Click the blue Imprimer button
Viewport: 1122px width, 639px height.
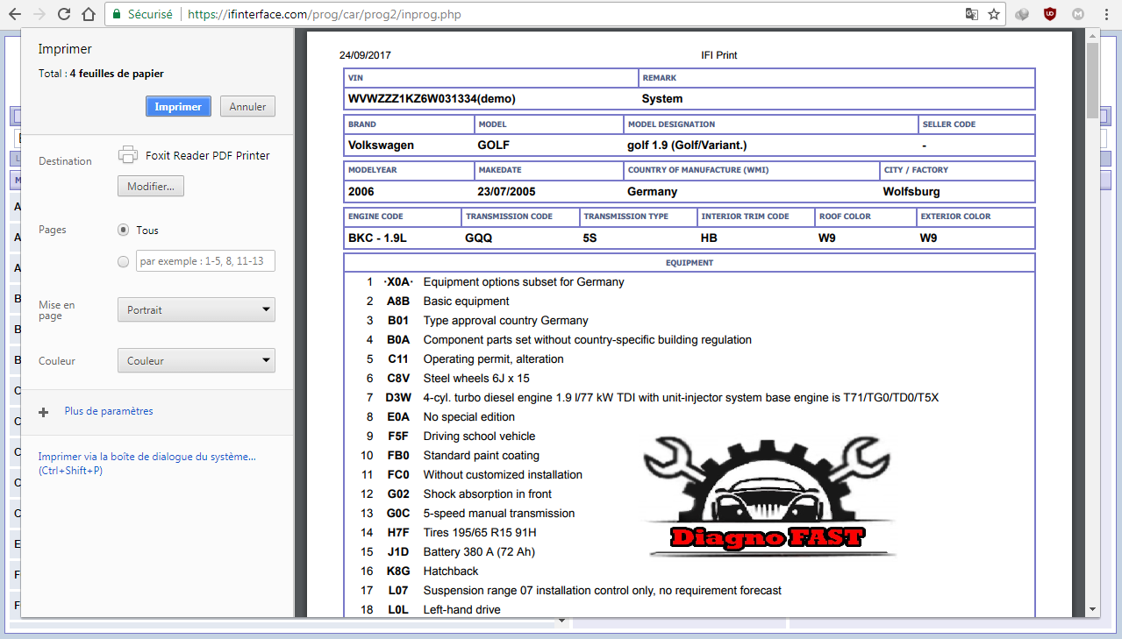(178, 106)
